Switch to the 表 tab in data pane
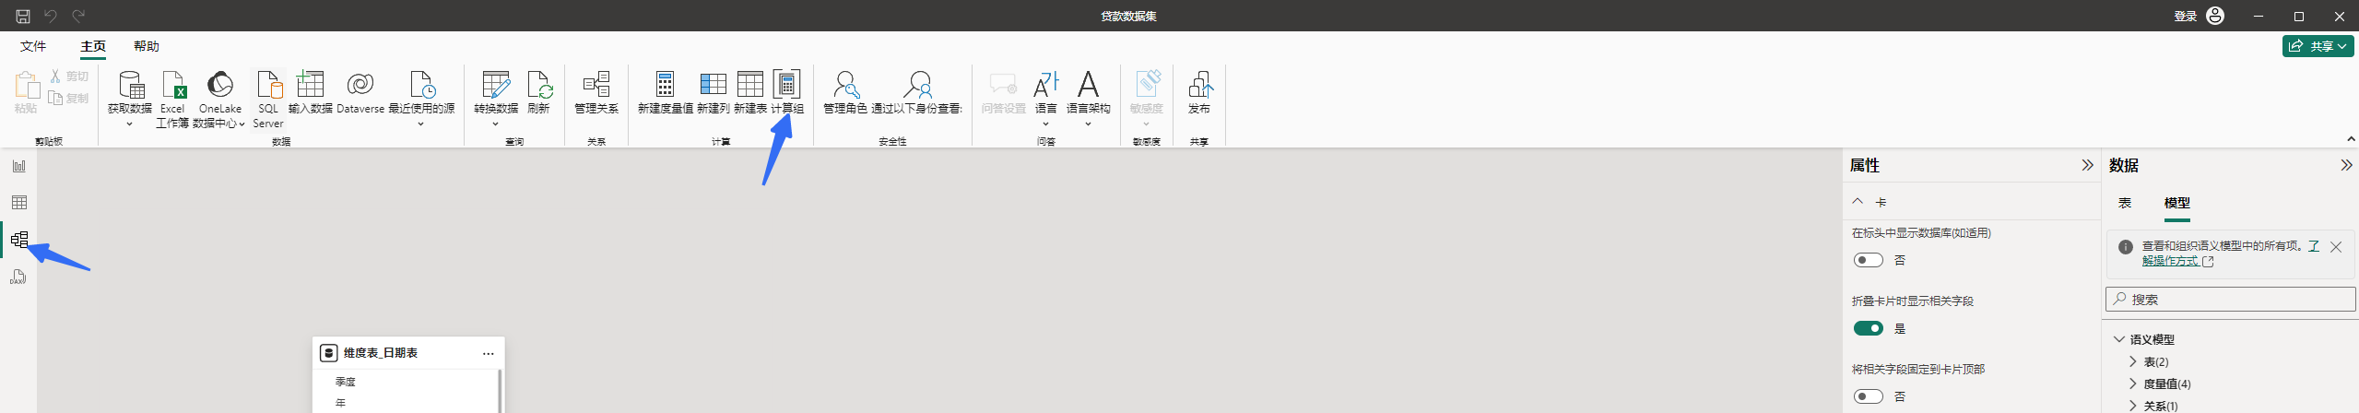 [2124, 203]
